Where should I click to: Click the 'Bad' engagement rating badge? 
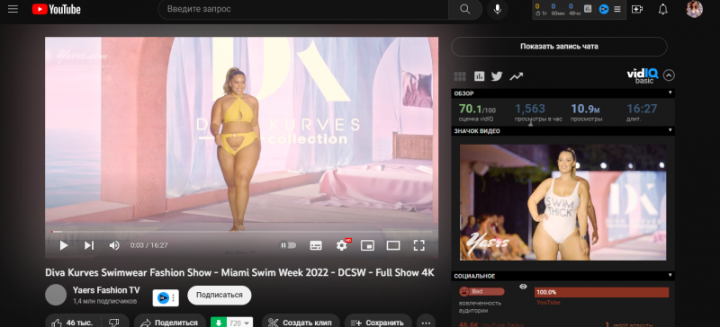click(x=481, y=291)
